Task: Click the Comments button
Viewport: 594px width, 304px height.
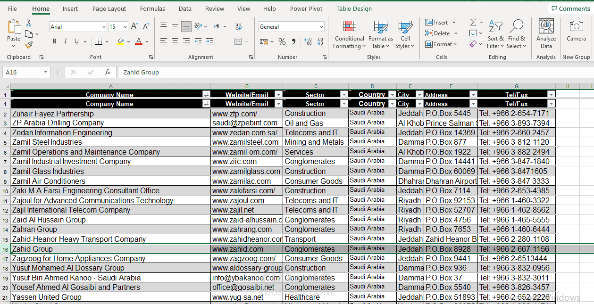Action: 570,8
